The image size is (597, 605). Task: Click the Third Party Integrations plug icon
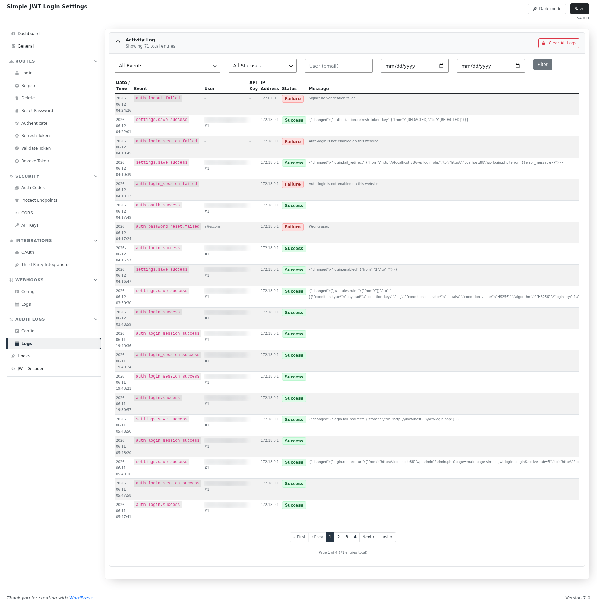coord(17,265)
